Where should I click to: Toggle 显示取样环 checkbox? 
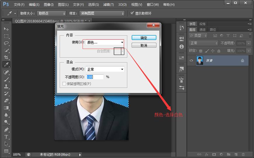point(132,13)
